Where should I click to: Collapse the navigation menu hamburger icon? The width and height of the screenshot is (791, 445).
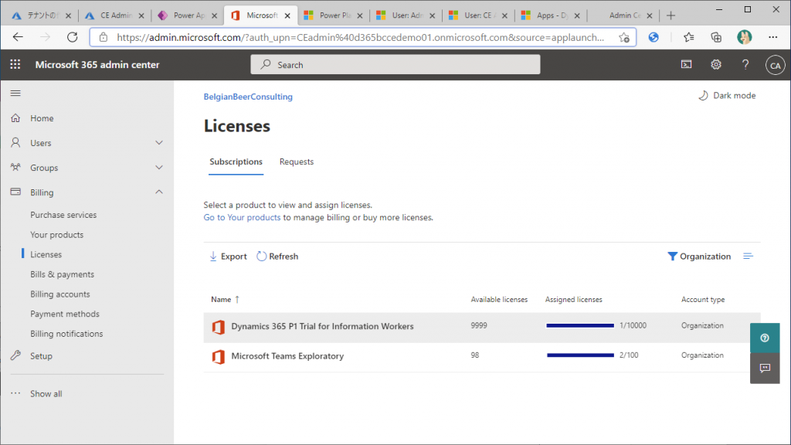coord(15,93)
